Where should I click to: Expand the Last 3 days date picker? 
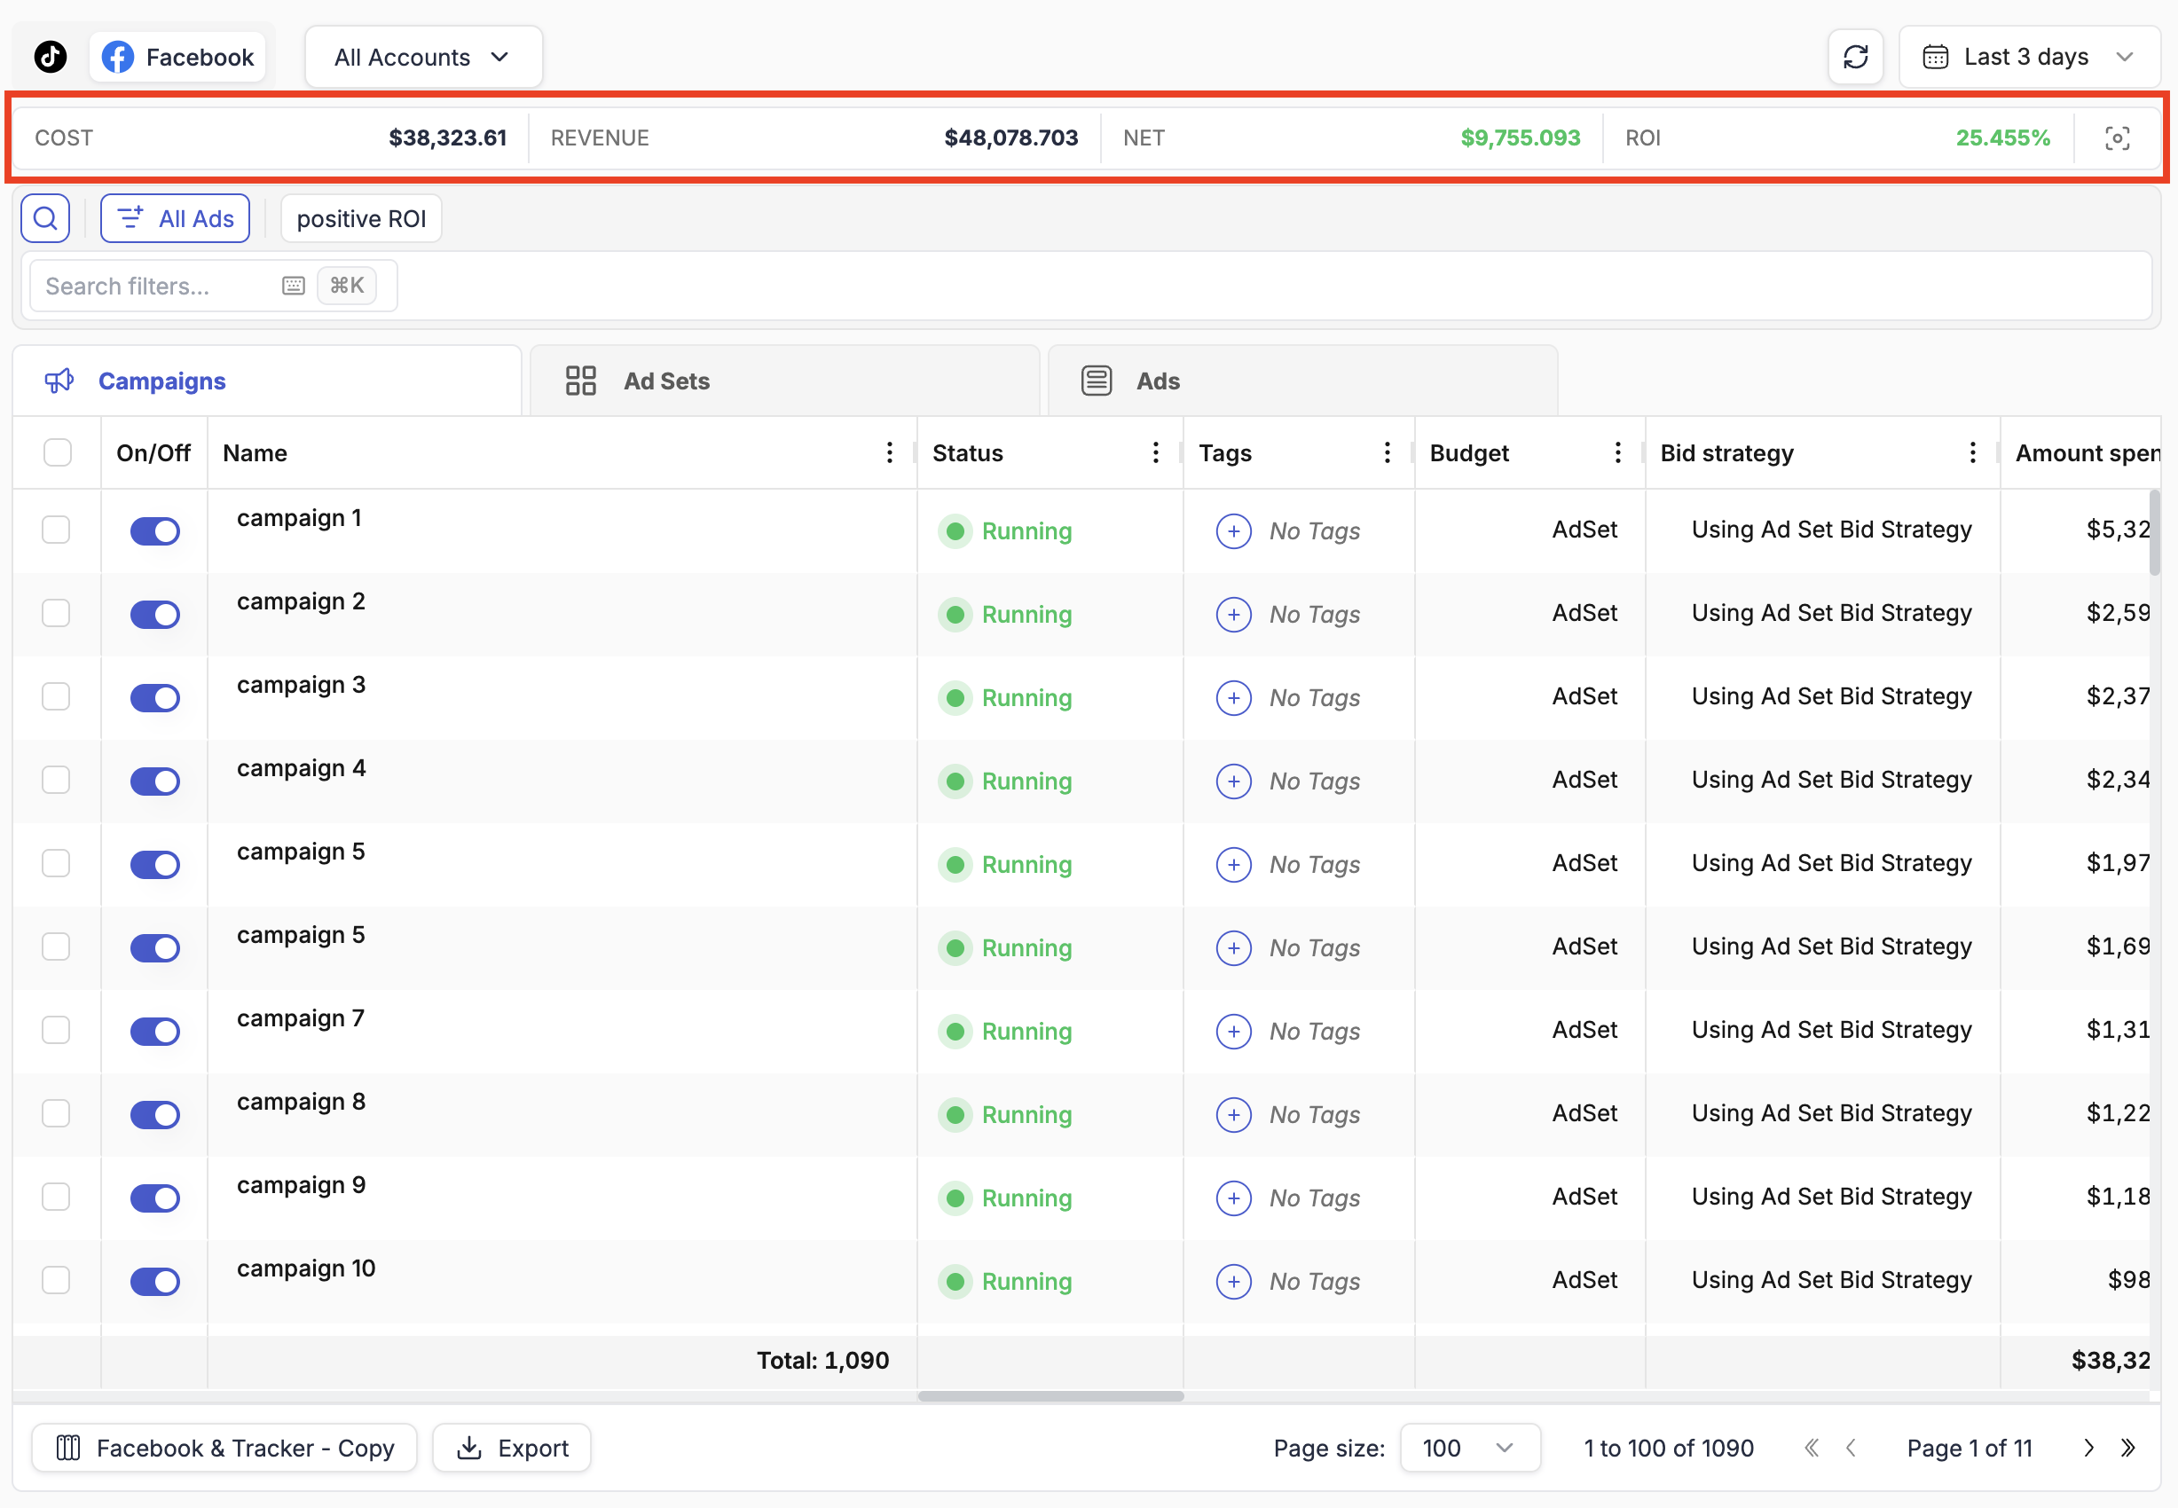tap(2029, 57)
